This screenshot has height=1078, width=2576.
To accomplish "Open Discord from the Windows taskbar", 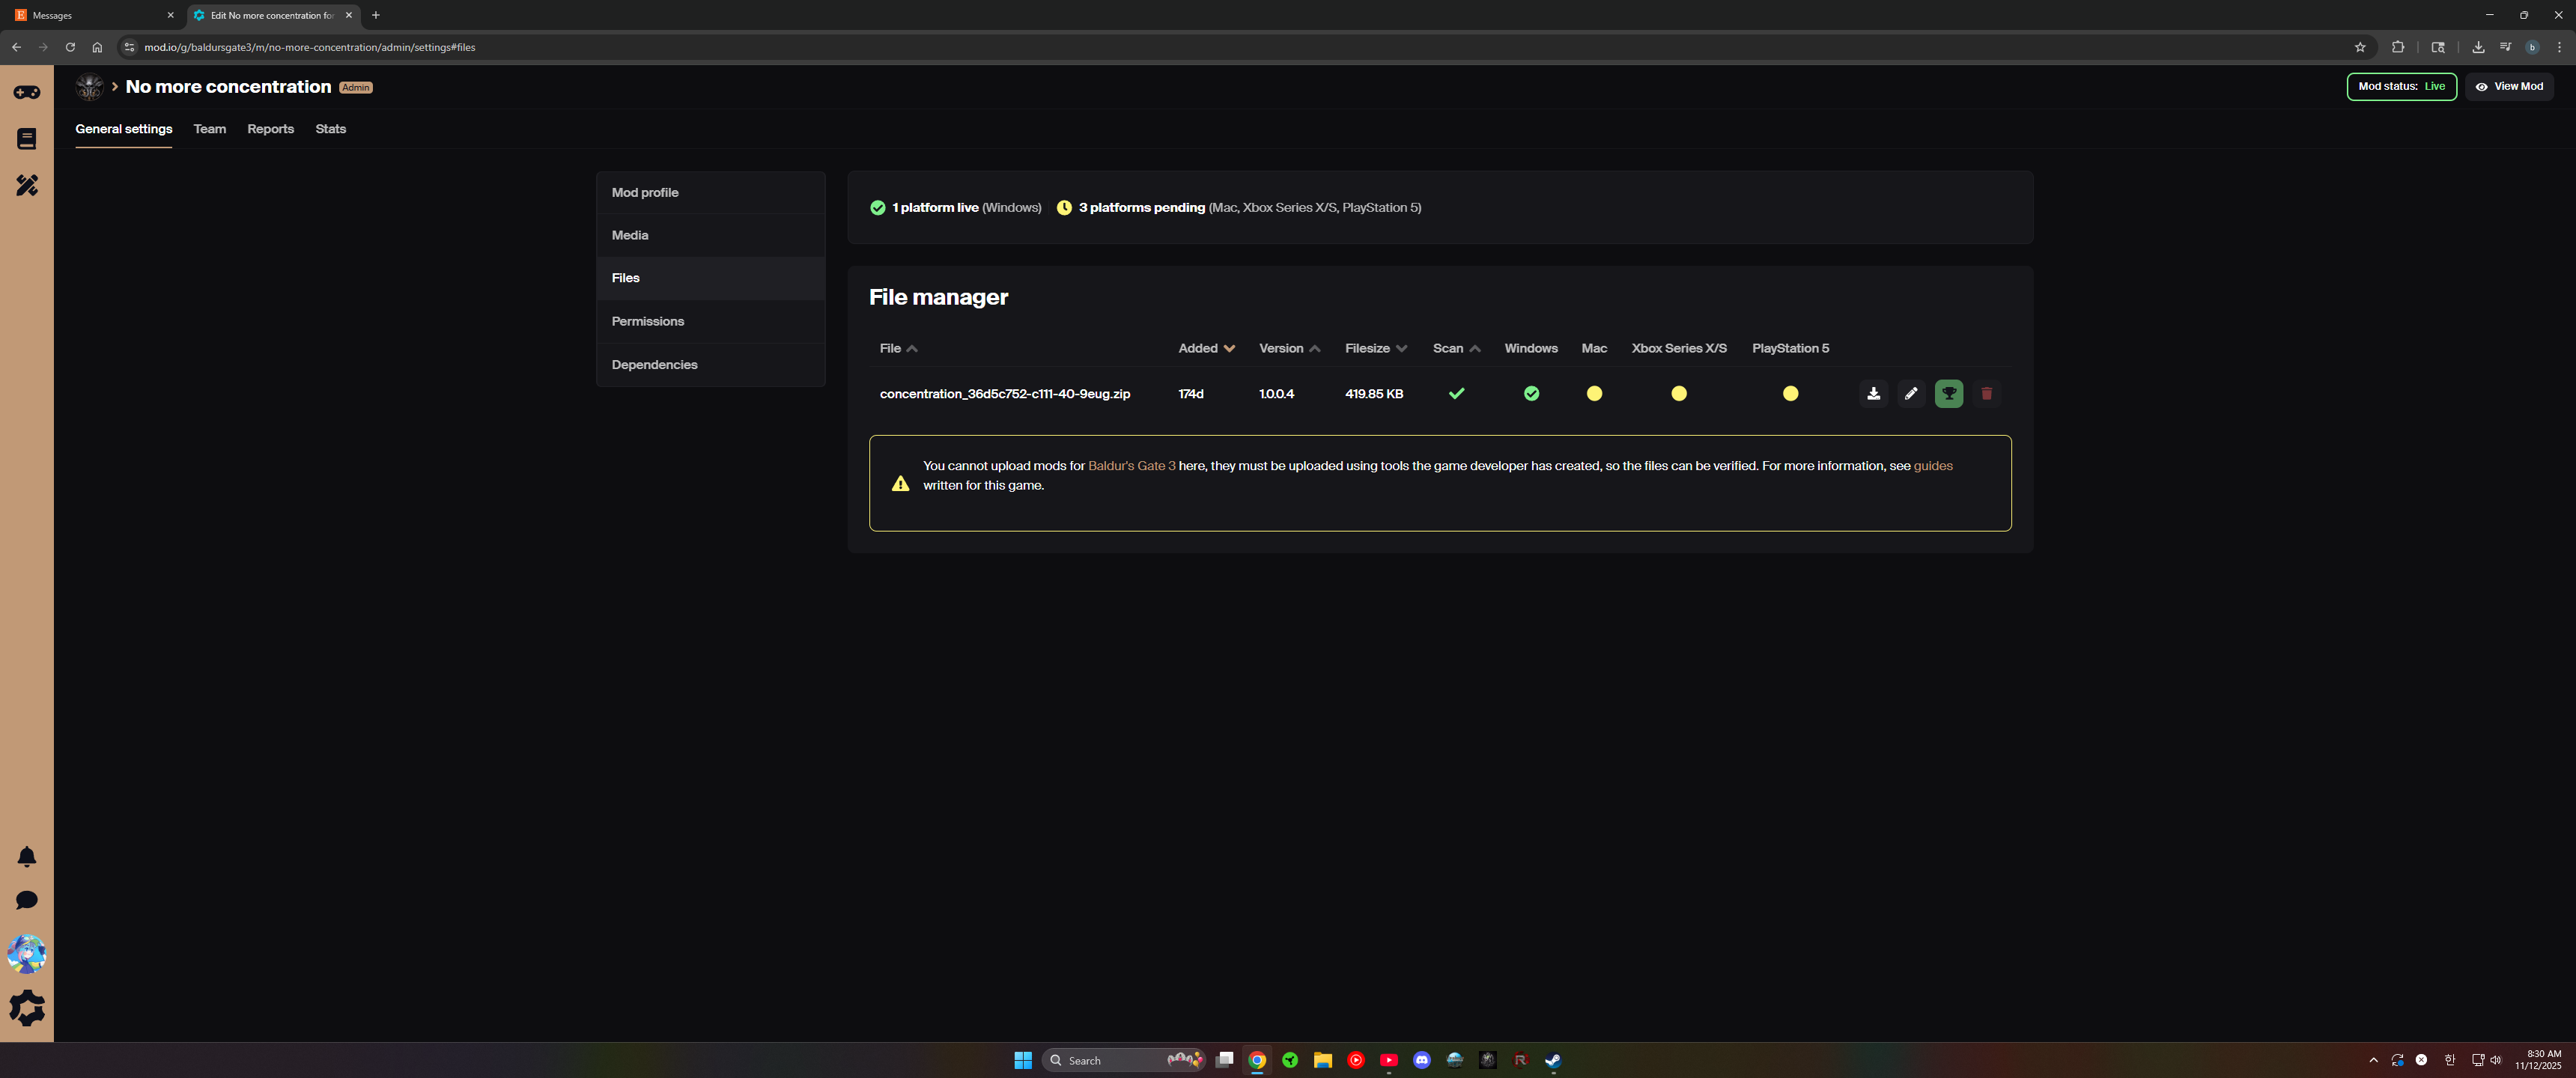I will tap(1421, 1060).
